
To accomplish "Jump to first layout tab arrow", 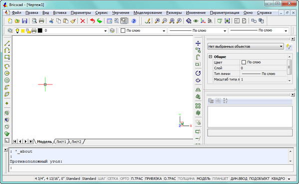I will coord(14,141).
